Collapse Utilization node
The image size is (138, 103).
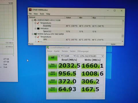tap(35, 29)
